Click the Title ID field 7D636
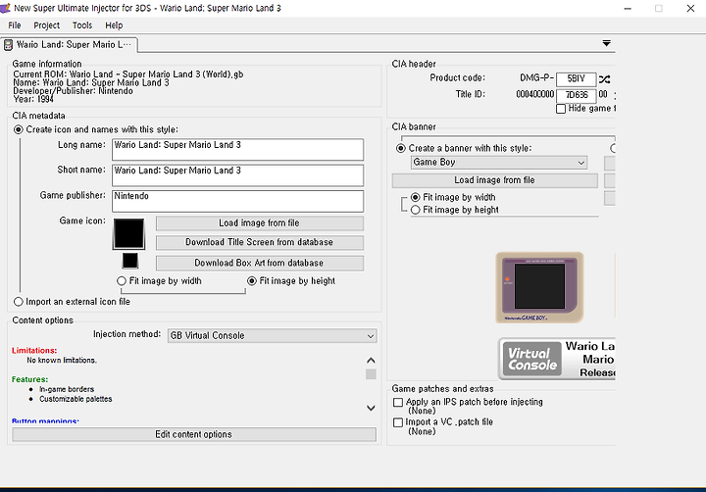Viewport: 706px width, 492px height. coord(577,95)
